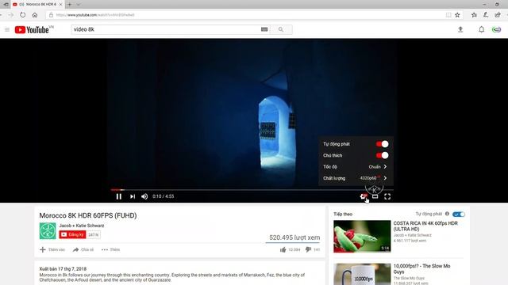The height and width of the screenshot is (285, 508).
Task: Open the tab preview chevron
Action: point(79,5)
